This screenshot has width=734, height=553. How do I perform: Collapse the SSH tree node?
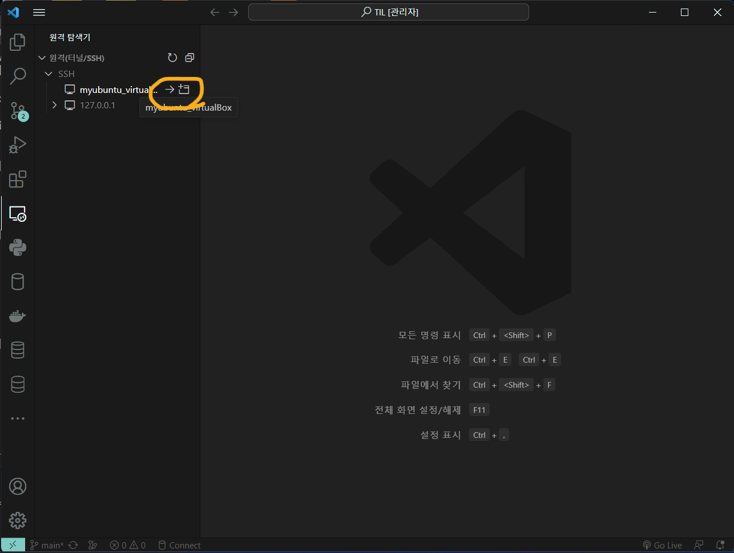[x=49, y=74]
